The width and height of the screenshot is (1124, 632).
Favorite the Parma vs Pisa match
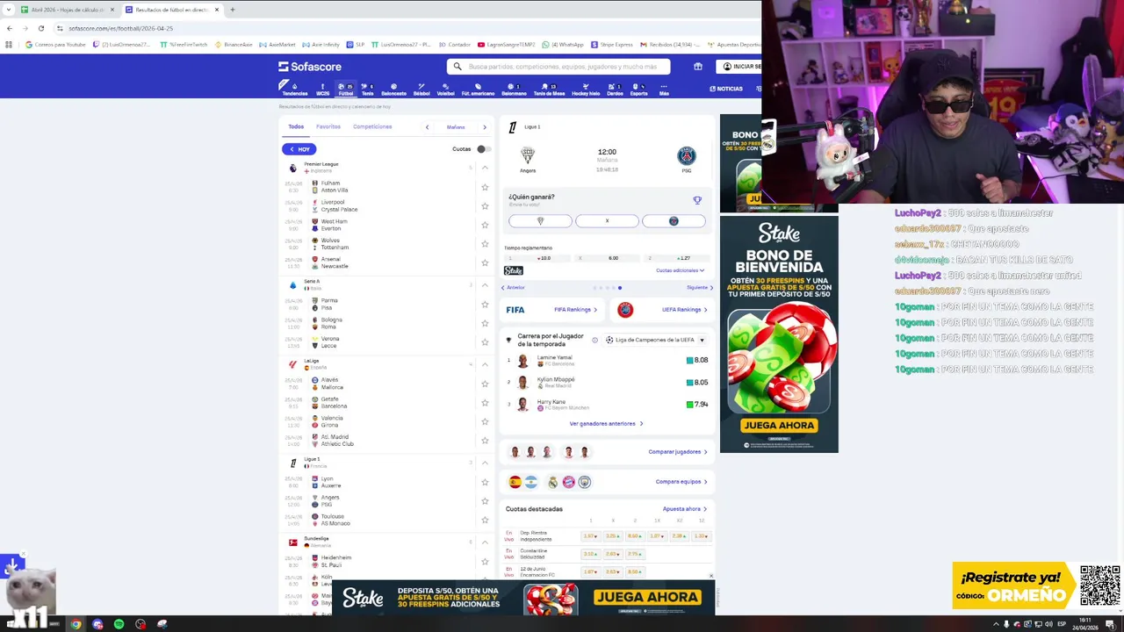485,305
